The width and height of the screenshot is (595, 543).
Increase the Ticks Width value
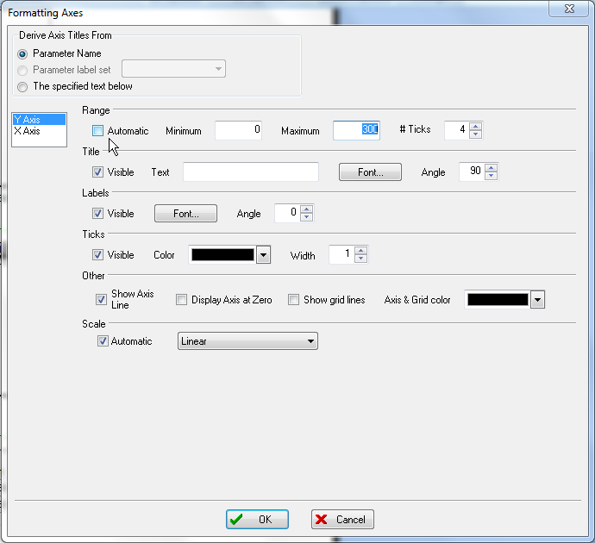(360, 250)
